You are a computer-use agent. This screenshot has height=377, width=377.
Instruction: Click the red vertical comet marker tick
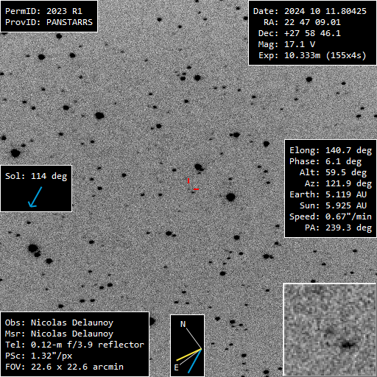tap(188, 180)
